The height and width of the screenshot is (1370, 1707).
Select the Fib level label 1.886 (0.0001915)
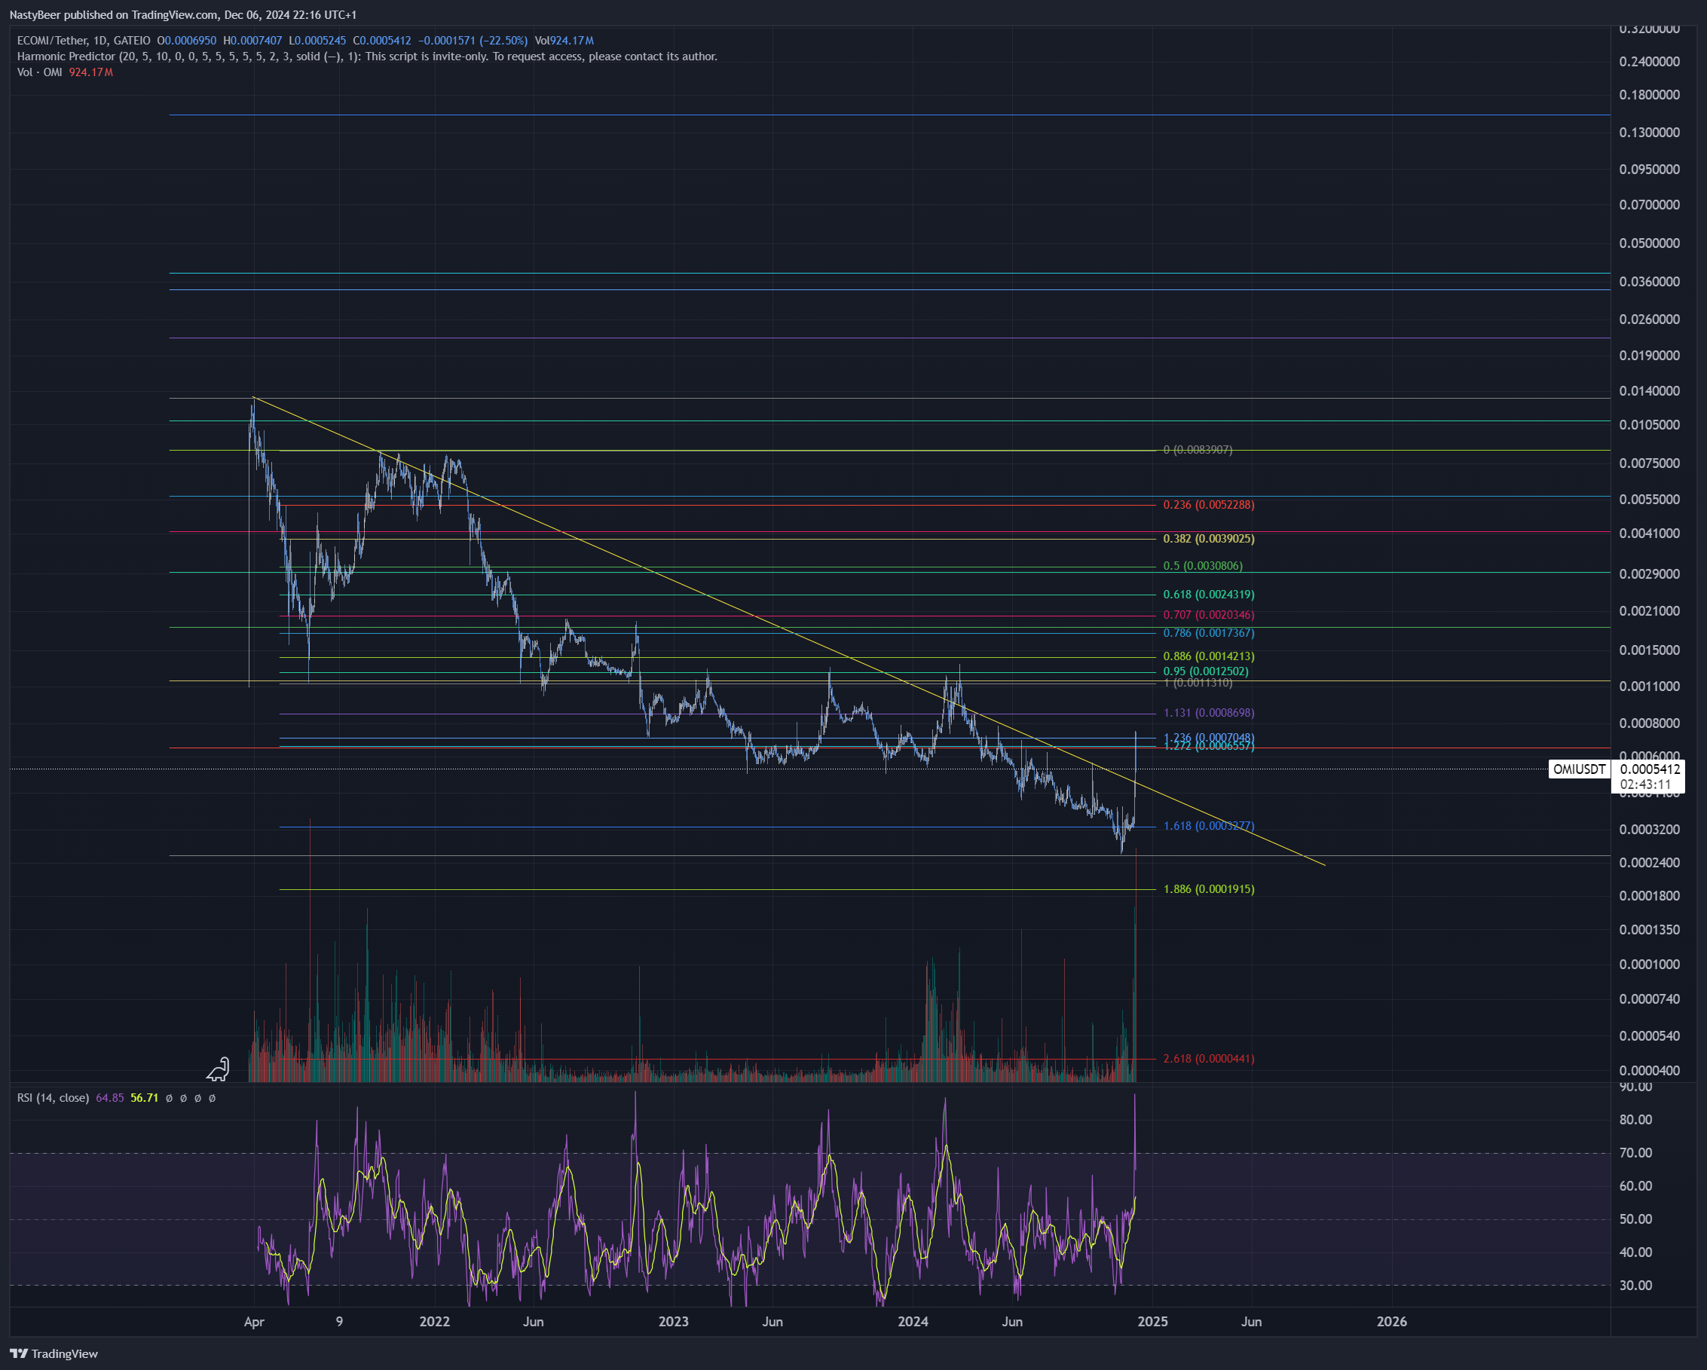click(x=1208, y=889)
